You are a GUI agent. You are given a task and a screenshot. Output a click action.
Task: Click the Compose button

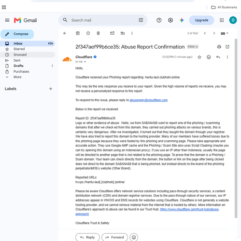tap(17, 34)
